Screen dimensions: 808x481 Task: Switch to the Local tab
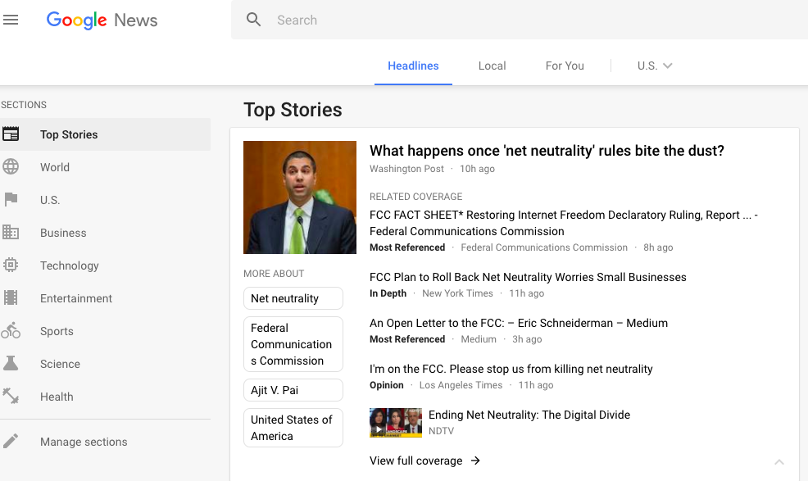tap(493, 66)
